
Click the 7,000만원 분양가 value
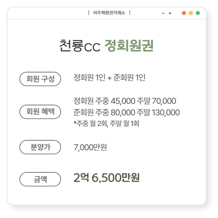click(x=90, y=147)
